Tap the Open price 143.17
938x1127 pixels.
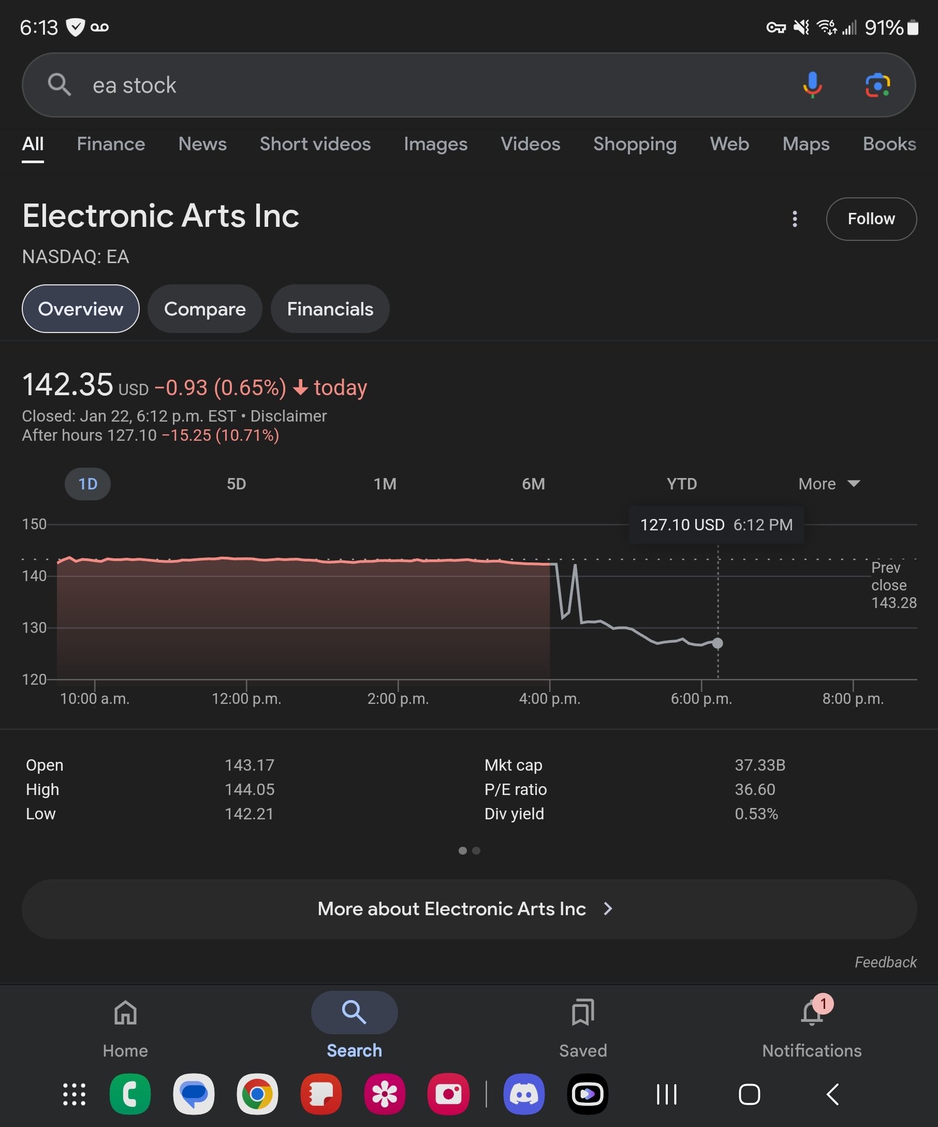pyautogui.click(x=250, y=765)
